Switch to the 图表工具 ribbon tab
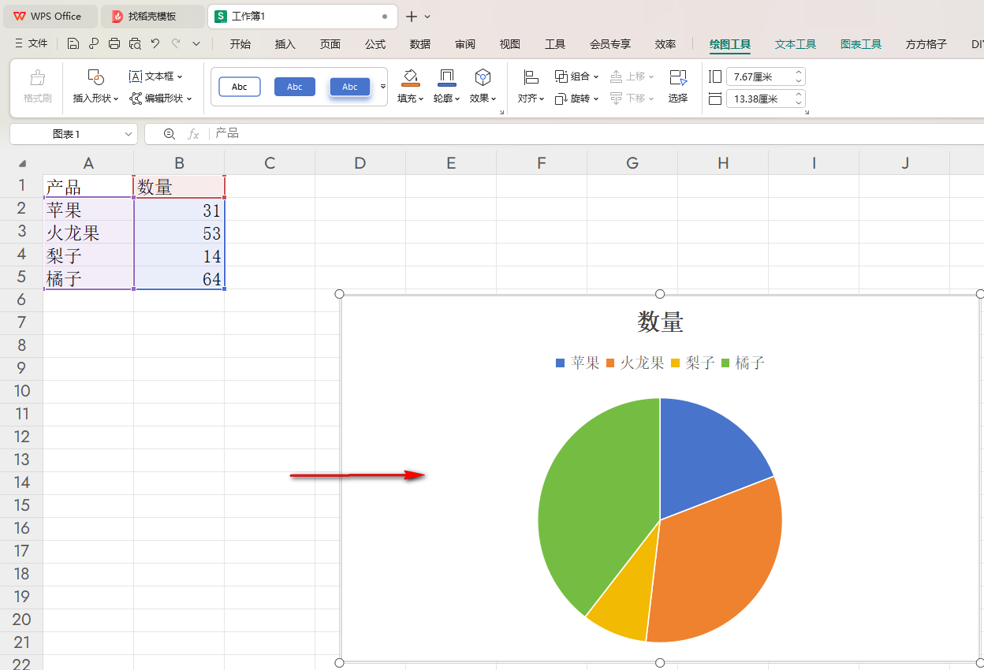The width and height of the screenshot is (984, 670). click(861, 44)
